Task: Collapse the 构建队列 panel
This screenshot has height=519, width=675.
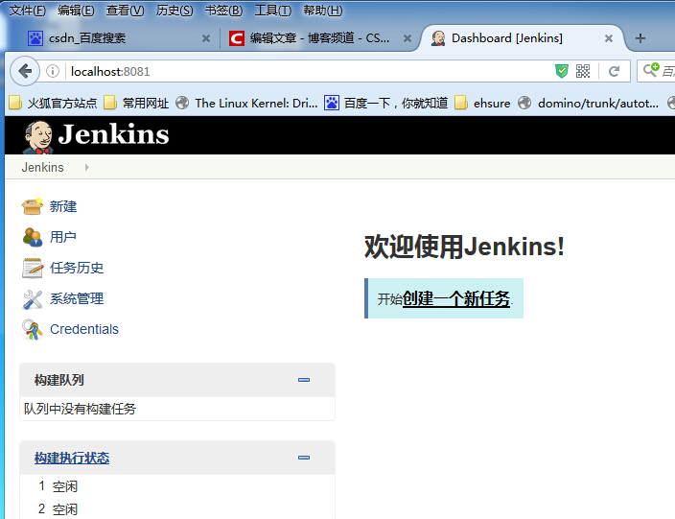Action: click(304, 380)
